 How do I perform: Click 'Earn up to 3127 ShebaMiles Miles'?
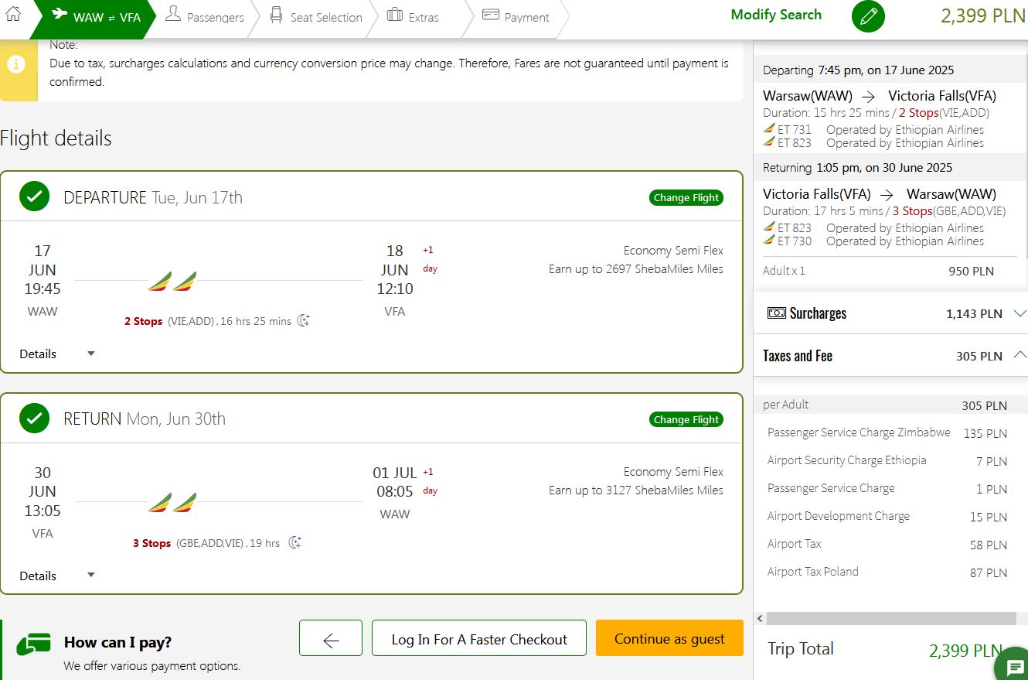point(636,490)
